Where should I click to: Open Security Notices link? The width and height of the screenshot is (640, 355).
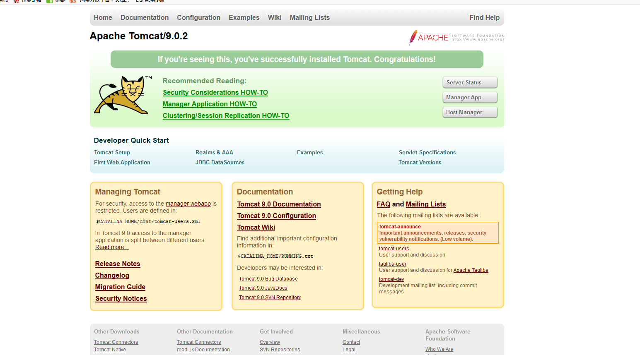(x=121, y=299)
